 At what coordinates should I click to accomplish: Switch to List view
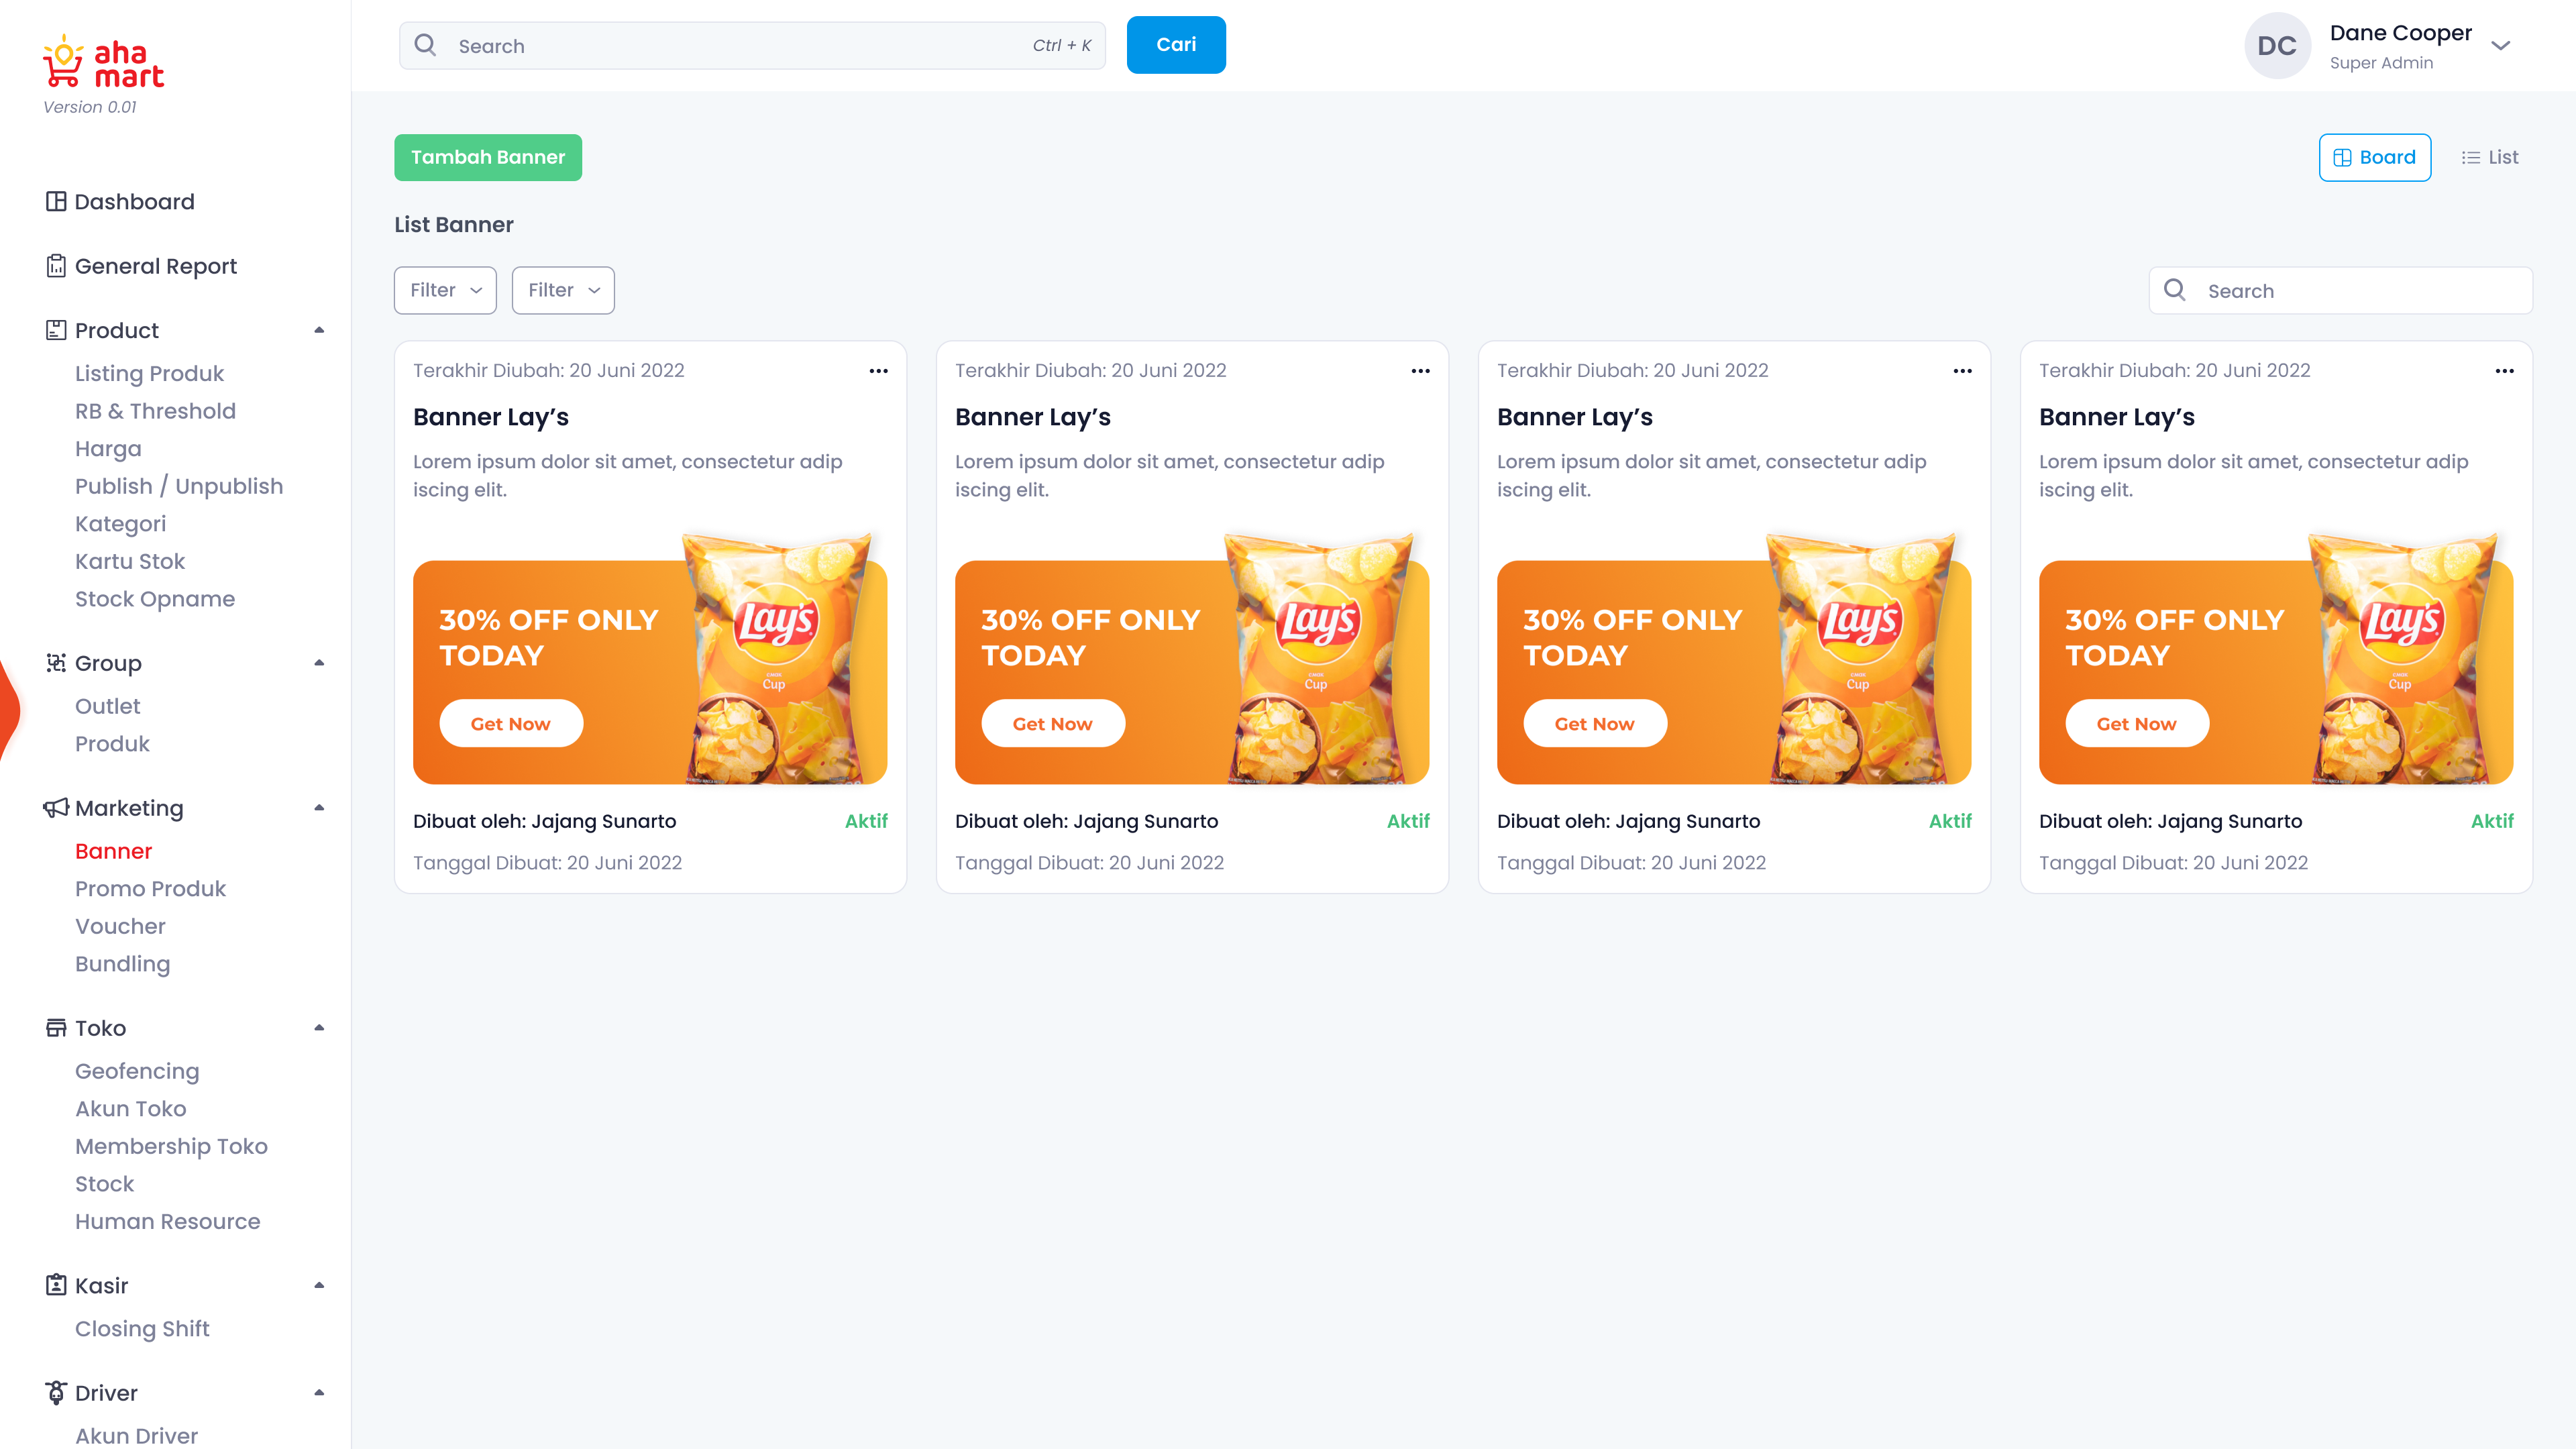(x=2489, y=157)
